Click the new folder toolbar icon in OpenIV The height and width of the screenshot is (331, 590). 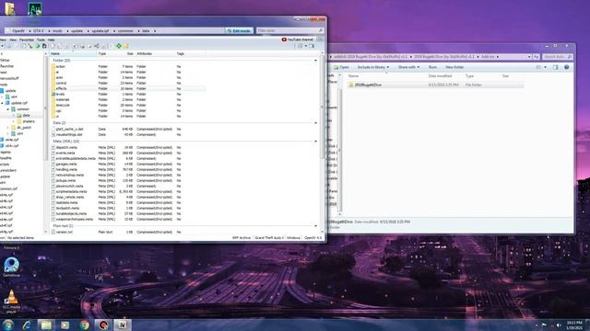pyautogui.click(x=126, y=46)
